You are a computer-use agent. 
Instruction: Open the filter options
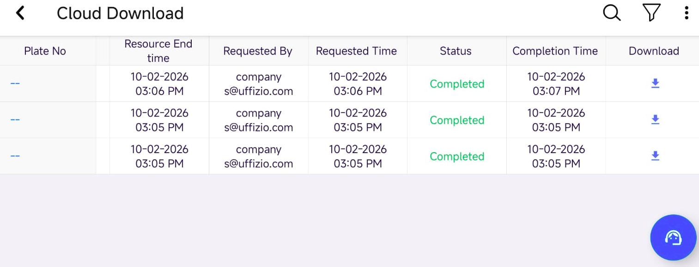651,13
